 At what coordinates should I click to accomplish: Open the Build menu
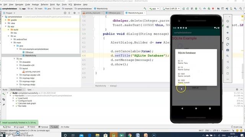pos(52,5)
